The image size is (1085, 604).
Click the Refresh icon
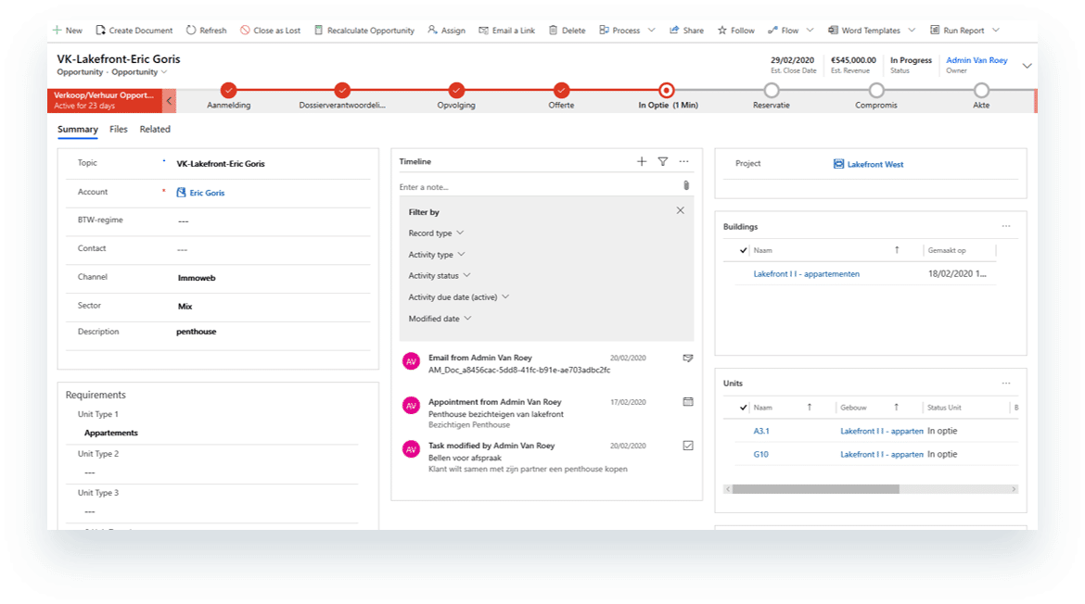[x=191, y=31]
